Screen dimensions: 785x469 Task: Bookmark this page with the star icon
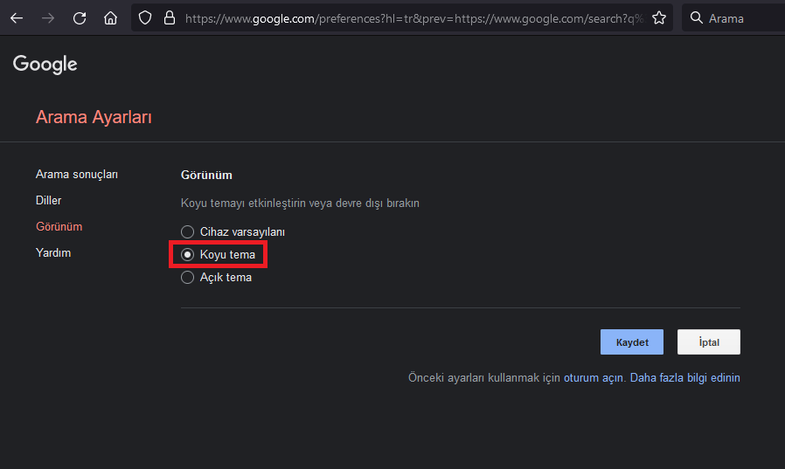tap(659, 17)
